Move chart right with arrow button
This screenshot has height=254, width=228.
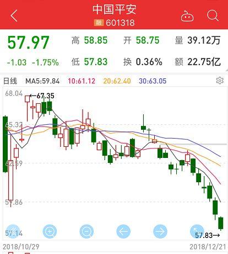point(160,231)
